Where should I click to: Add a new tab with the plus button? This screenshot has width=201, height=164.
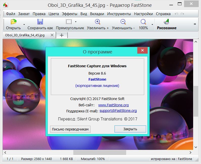[62, 35]
